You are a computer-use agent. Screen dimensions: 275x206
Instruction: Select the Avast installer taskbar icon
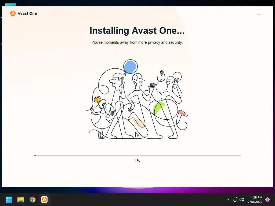[44, 200]
